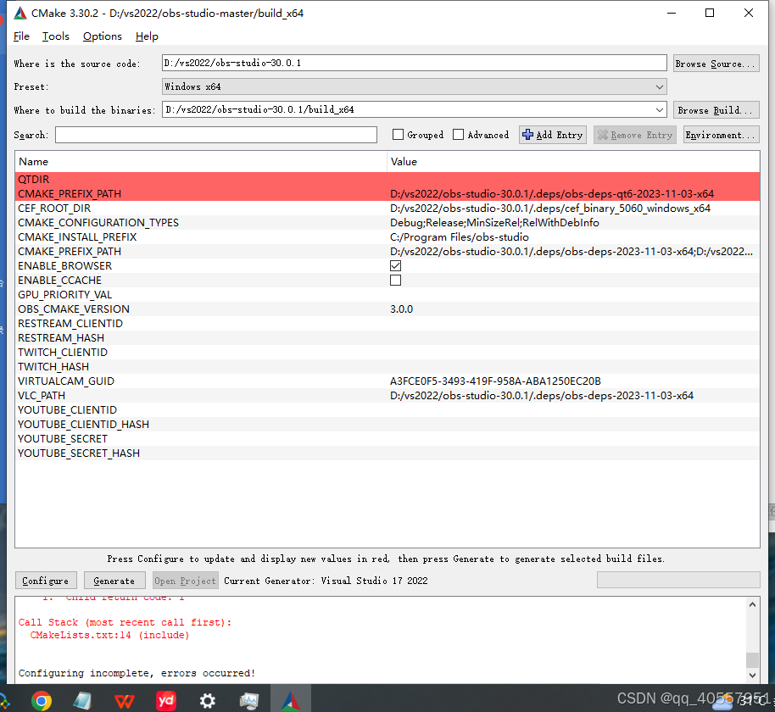Select the red CMAKE_PREFIX_PATH row
Image resolution: width=775 pixels, height=712 pixels.
point(387,194)
